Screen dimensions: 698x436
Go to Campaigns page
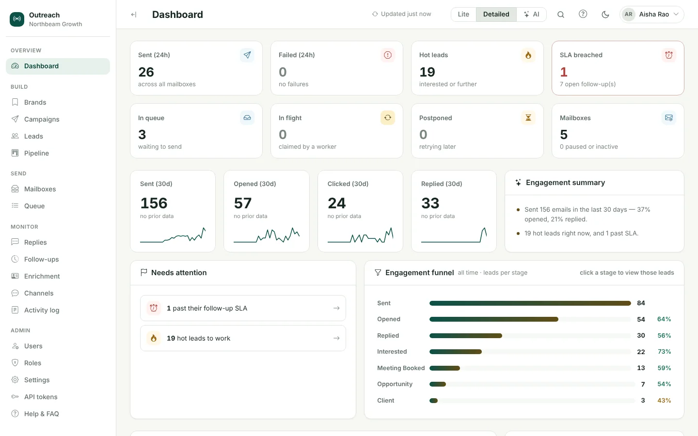[58, 119]
